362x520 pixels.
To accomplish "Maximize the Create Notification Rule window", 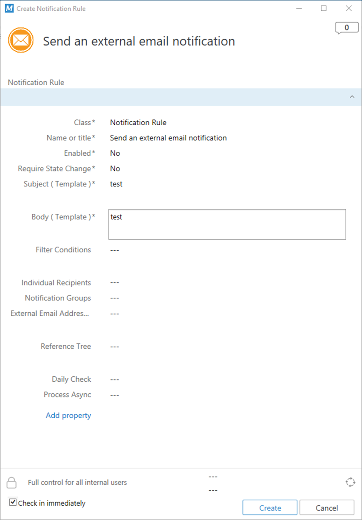I will (x=324, y=8).
